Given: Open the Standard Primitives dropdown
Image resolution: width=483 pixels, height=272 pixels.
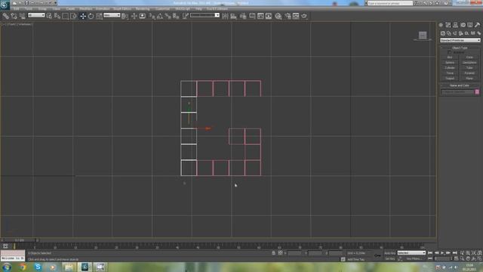Looking at the screenshot, I should (460, 40).
